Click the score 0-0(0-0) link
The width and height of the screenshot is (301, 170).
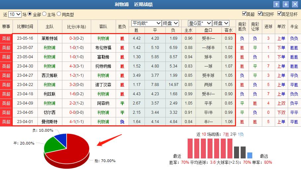point(77,112)
